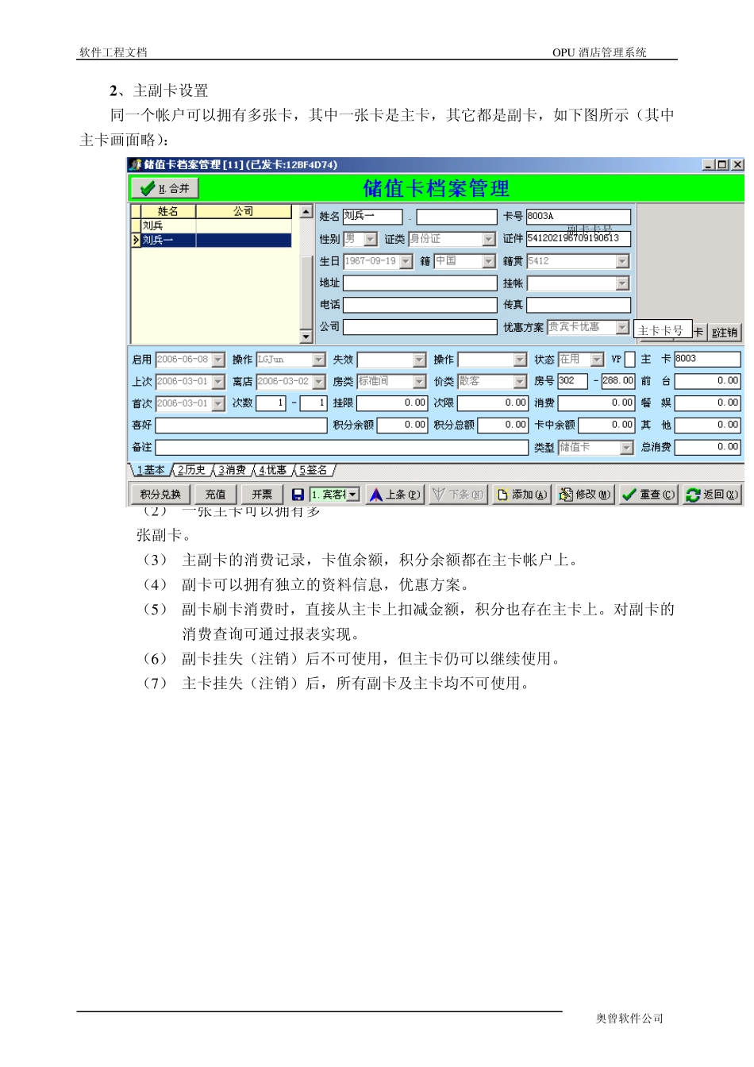Image resolution: width=754 pixels, height=1067 pixels.
Task: Click the 喜好 preference input field
Action: [241, 426]
